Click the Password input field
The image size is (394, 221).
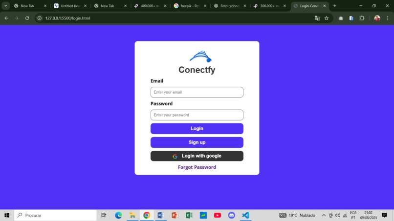197,115
